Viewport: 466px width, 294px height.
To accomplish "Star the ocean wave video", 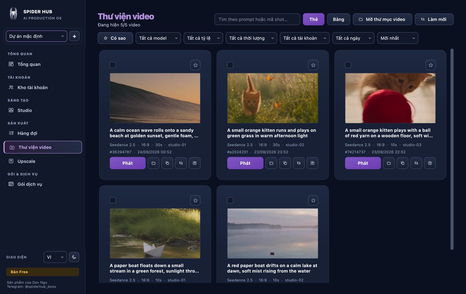I will click(195, 65).
